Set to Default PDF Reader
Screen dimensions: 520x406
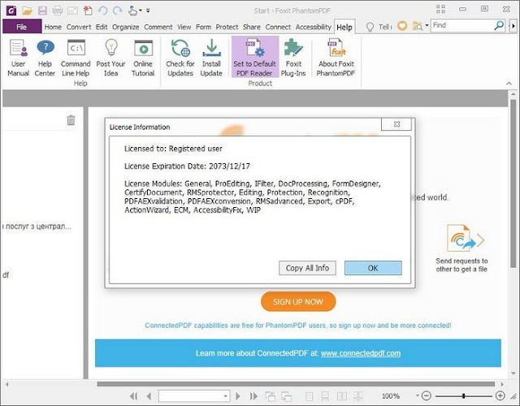click(x=254, y=57)
